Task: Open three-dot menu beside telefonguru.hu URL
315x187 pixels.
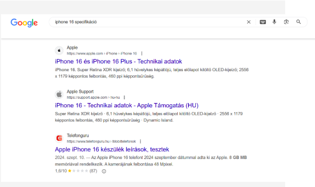Action: [x=140, y=141]
